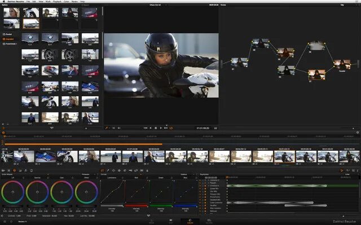Toggle split screen mode under viewer
This screenshot has height=225, width=361.
pyautogui.click(x=113, y=128)
